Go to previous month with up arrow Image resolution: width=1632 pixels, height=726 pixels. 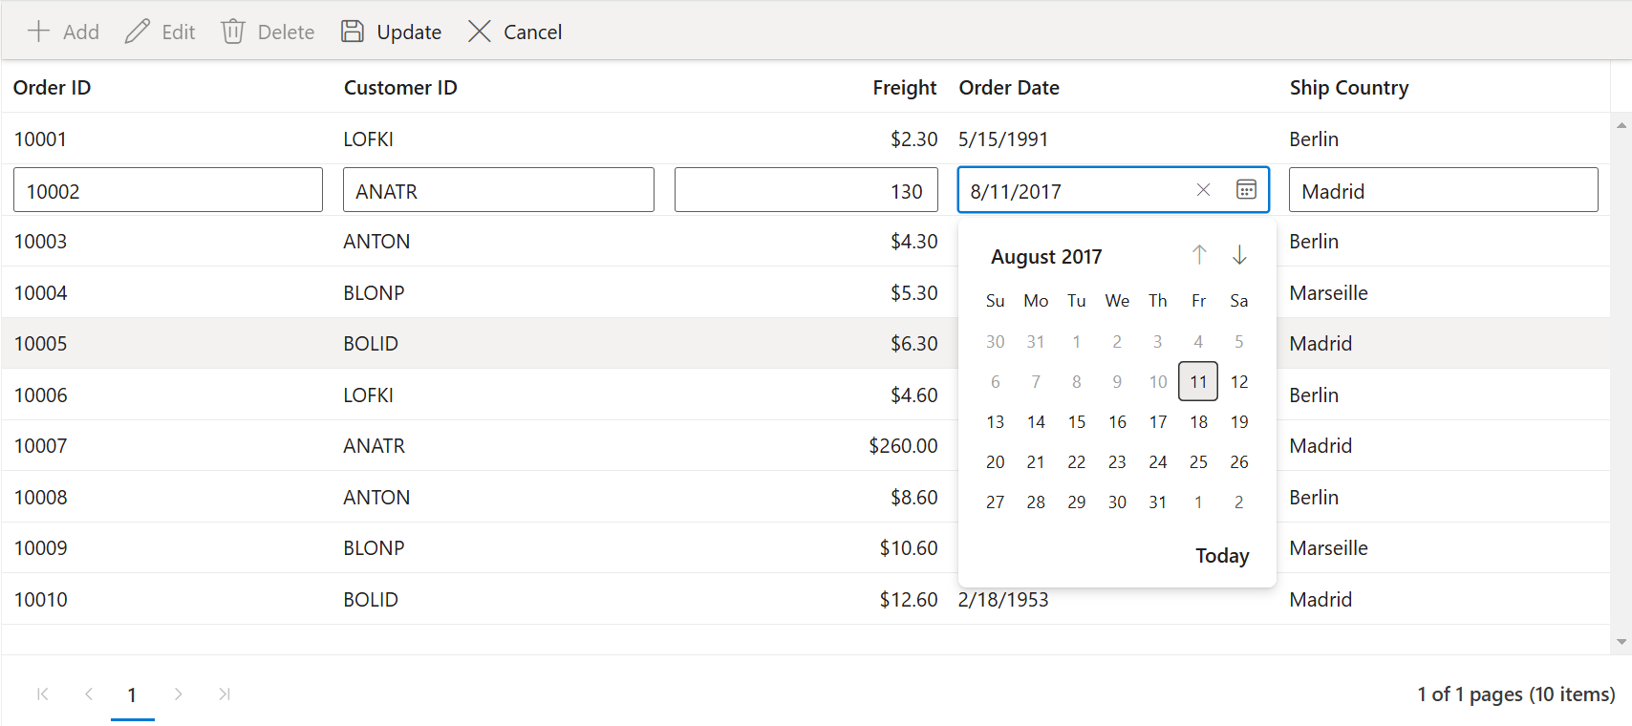click(x=1199, y=255)
